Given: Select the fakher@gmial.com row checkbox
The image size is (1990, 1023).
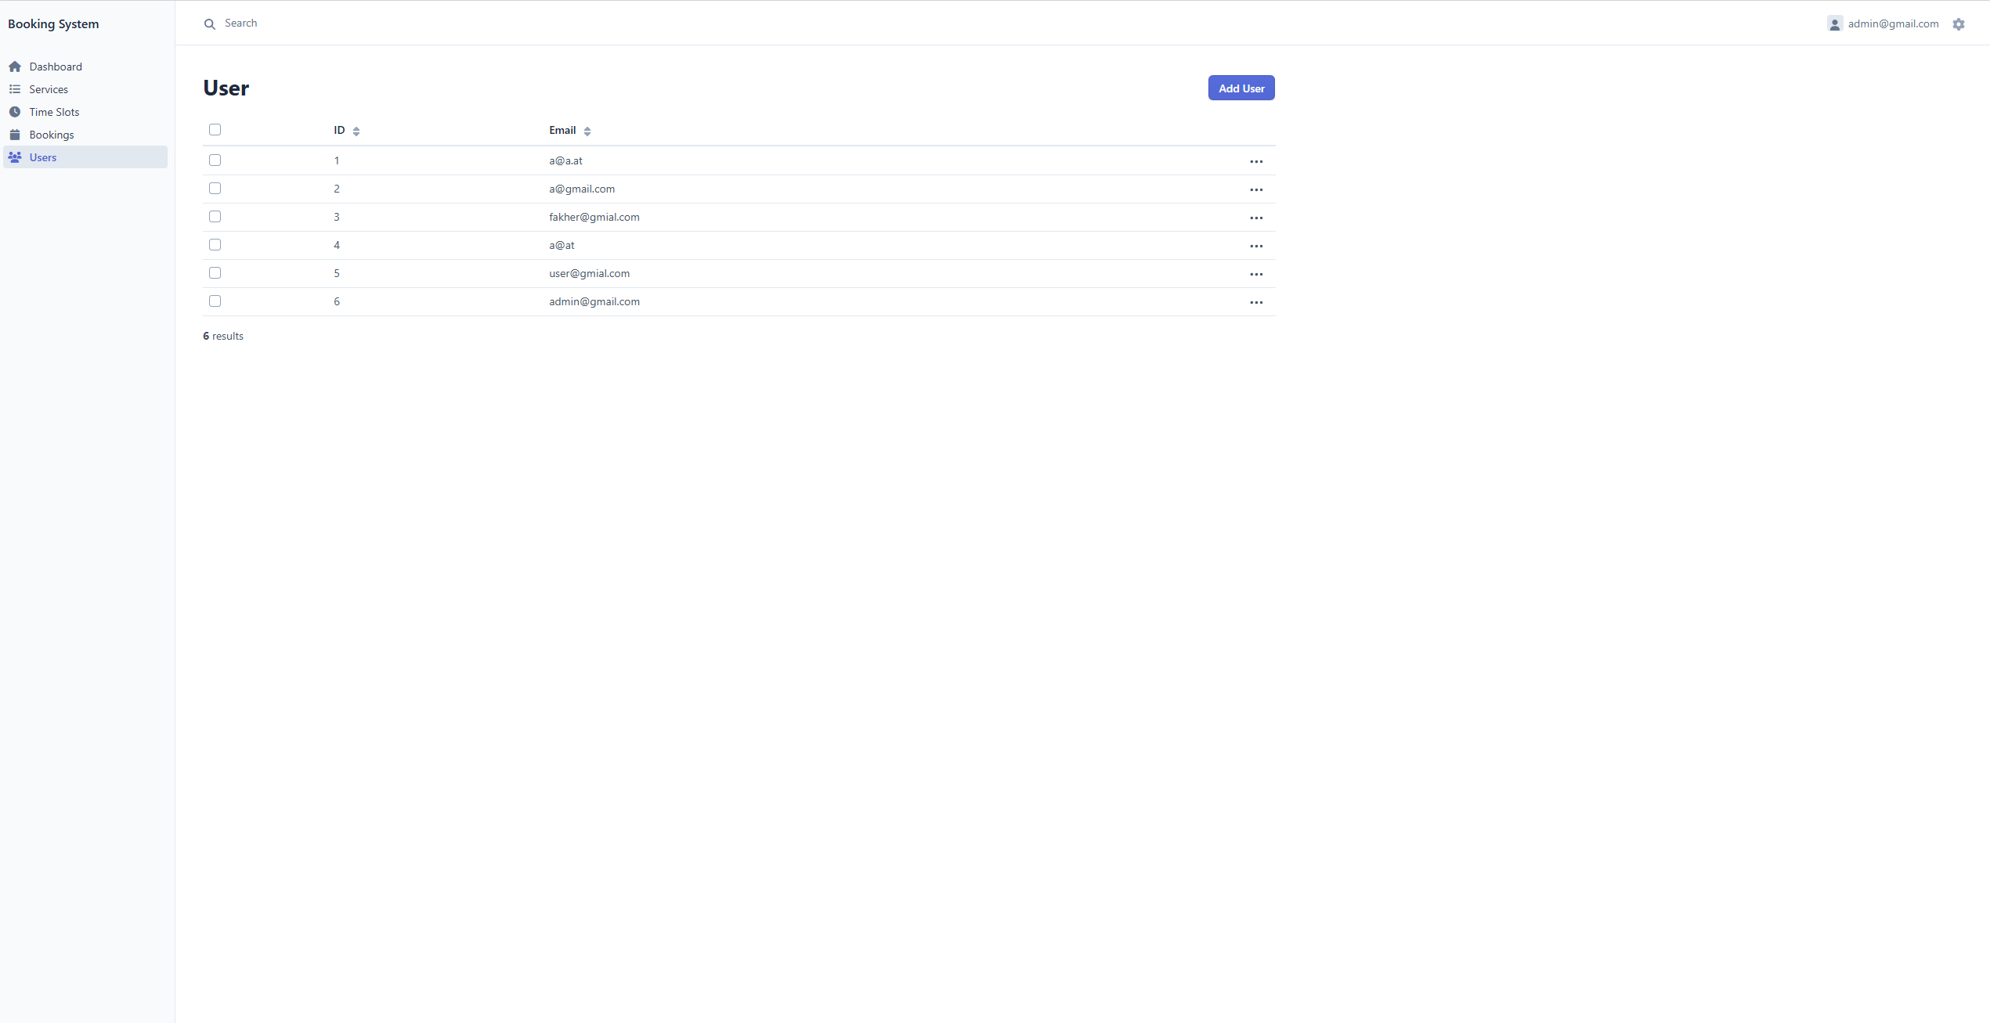Looking at the screenshot, I should coord(215,217).
